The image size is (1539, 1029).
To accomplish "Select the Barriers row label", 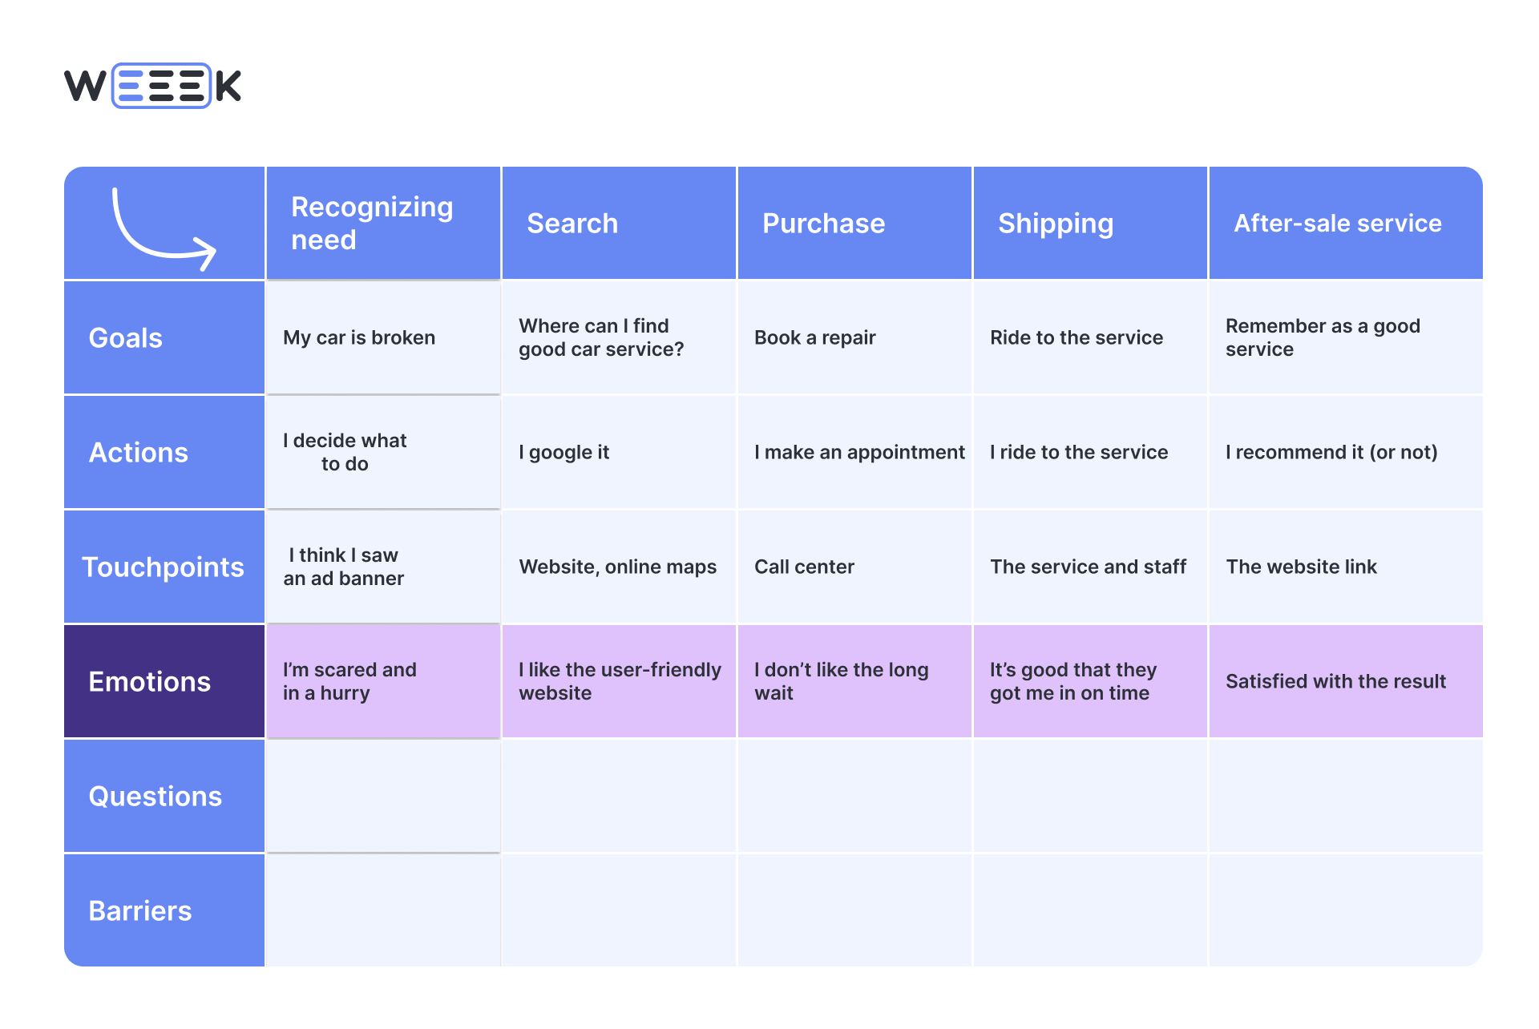I will pyautogui.click(x=140, y=911).
